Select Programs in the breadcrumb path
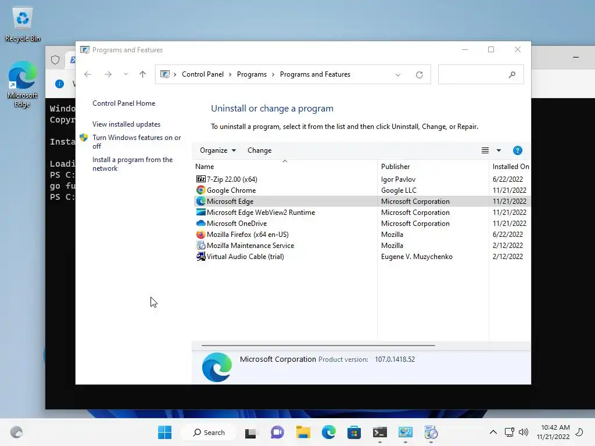 pos(252,74)
